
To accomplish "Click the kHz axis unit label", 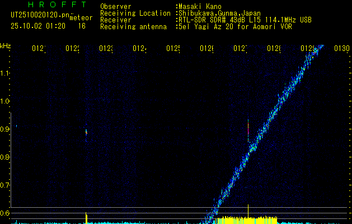I will coord(6,46).
